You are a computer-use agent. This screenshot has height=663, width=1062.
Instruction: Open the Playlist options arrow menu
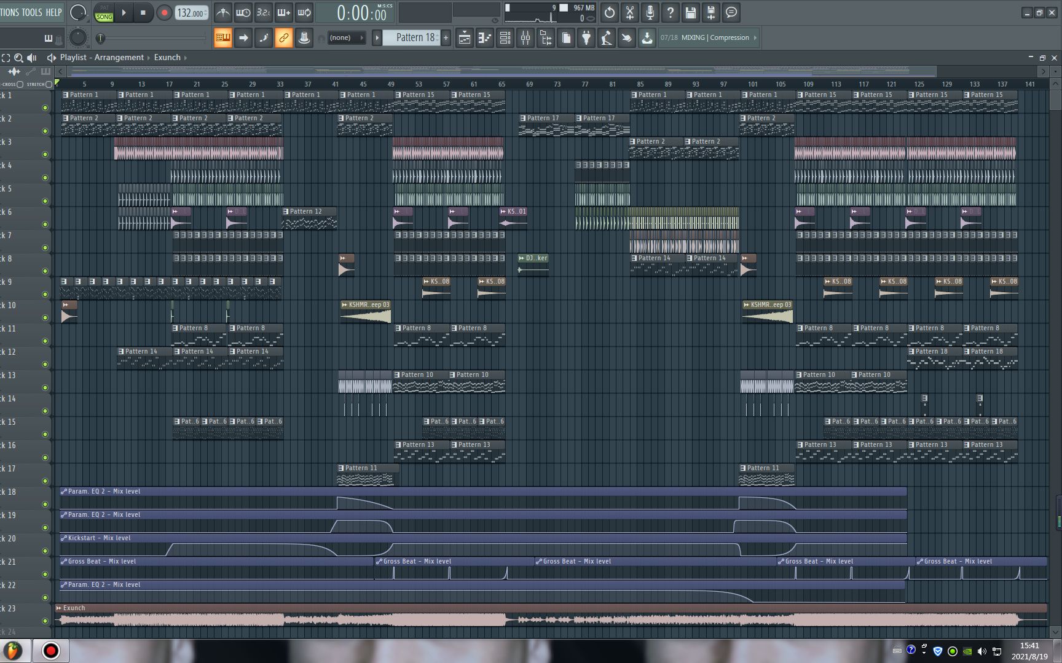point(52,58)
